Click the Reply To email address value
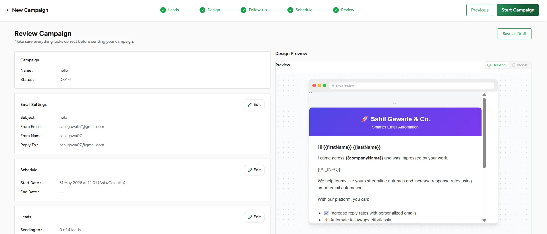The height and width of the screenshot is (234, 547). click(82, 145)
